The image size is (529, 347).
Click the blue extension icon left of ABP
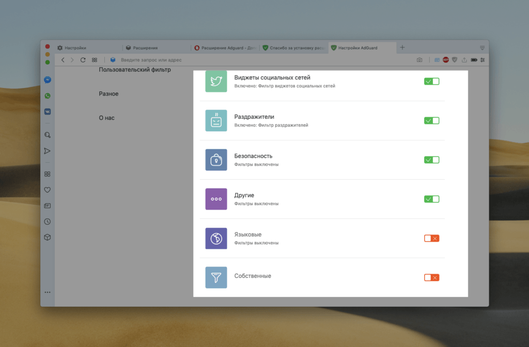click(x=437, y=60)
